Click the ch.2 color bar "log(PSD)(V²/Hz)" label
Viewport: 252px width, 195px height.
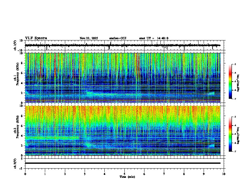238,135
